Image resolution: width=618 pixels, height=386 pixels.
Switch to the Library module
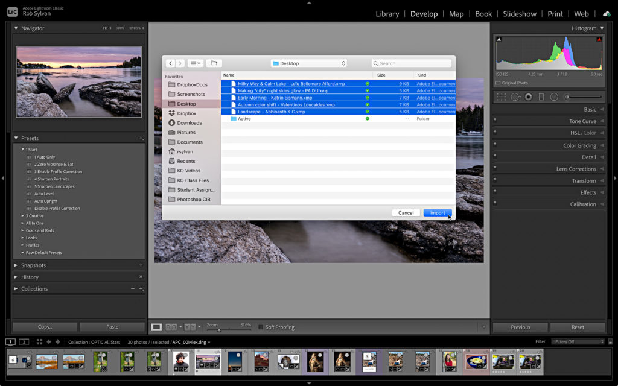(387, 13)
